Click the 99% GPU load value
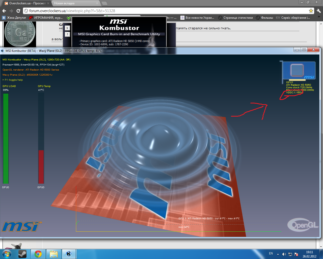 pyautogui.click(x=6, y=90)
